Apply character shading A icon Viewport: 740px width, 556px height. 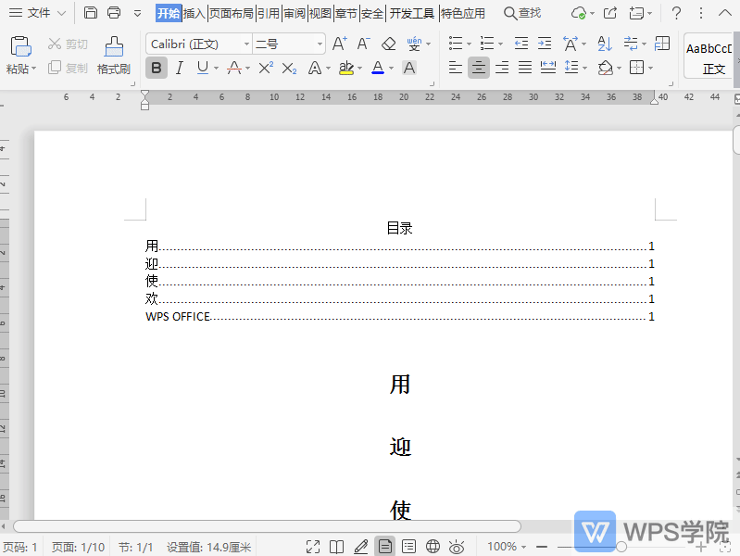pos(409,68)
